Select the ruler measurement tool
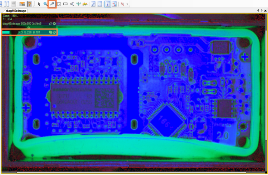This screenshot has width=268, height=175. coord(65,4)
